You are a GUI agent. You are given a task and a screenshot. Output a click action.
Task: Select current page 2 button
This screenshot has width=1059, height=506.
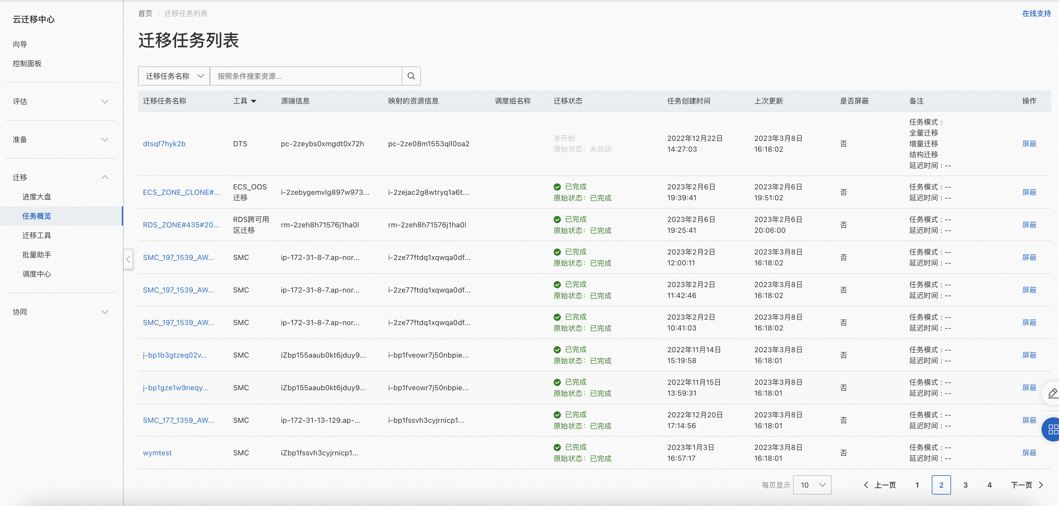[x=941, y=485]
